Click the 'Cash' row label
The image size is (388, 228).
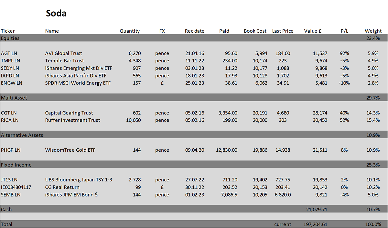pos(6,210)
